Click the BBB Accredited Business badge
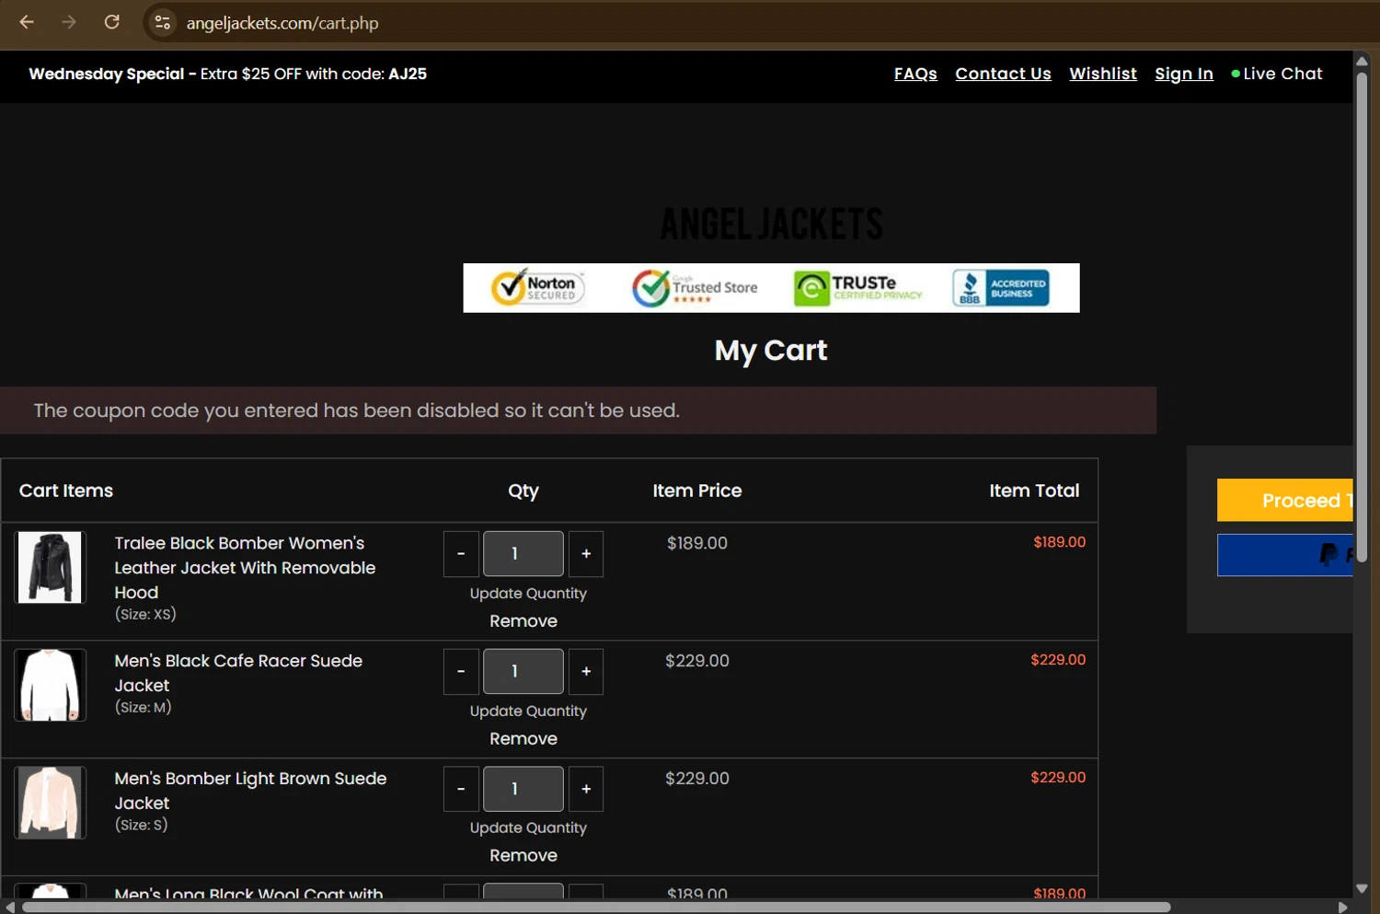Image resolution: width=1380 pixels, height=914 pixels. tap(1001, 287)
